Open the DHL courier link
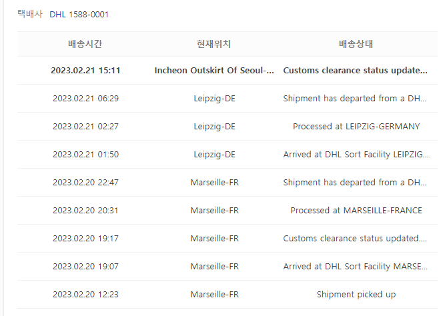Screen dimensions: 447x316 [x=57, y=15]
